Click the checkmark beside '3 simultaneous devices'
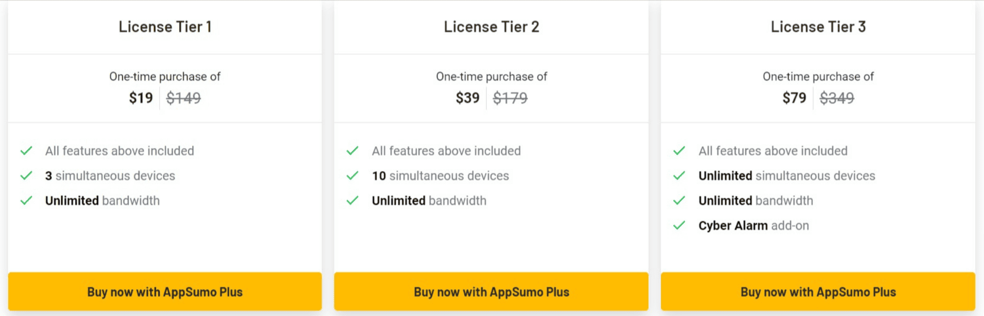The width and height of the screenshot is (984, 316). pos(26,176)
